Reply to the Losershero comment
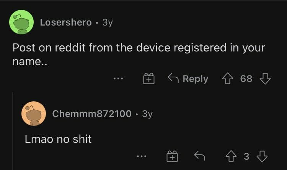The width and height of the screenshot is (287, 170). pyautogui.click(x=188, y=79)
